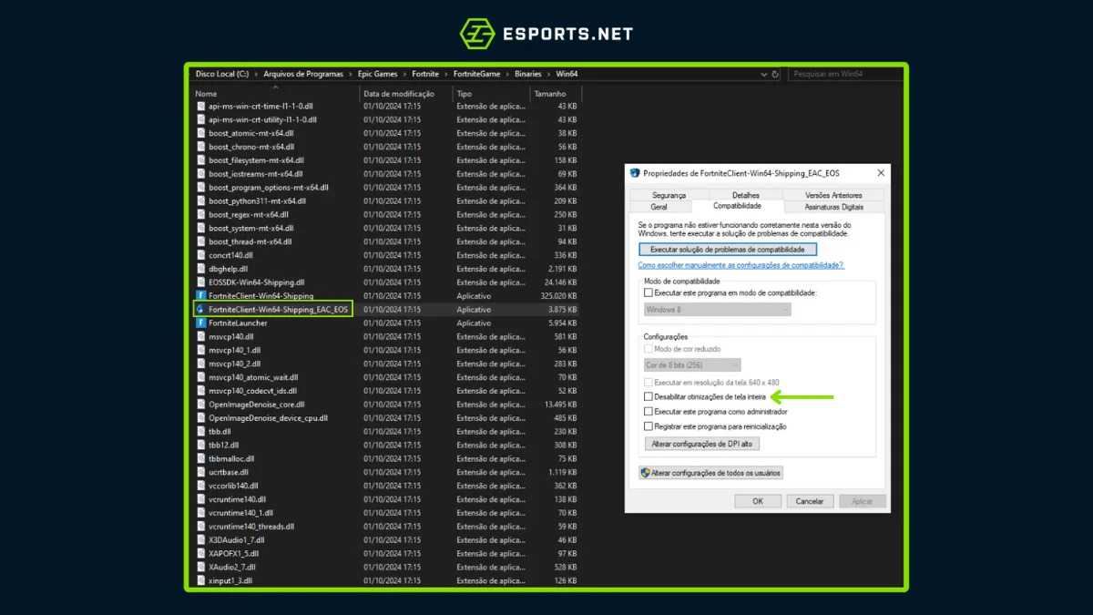The image size is (1093, 615).
Task: Click Executar solução de problemas de compatibilidade button
Action: (x=727, y=250)
